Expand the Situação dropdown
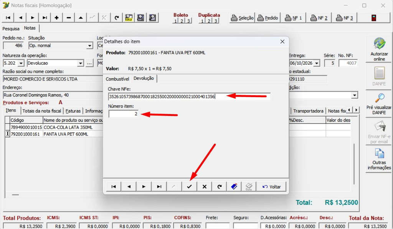The width and height of the screenshot is (393, 229). [x=90, y=46]
